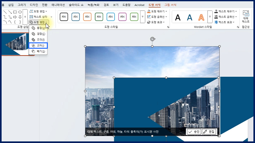Switch to the 그리기 tab
The width and height of the screenshot is (255, 143).
click(x=22, y=5)
